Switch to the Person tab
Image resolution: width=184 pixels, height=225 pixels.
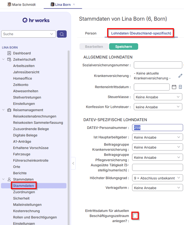[x=91, y=33]
